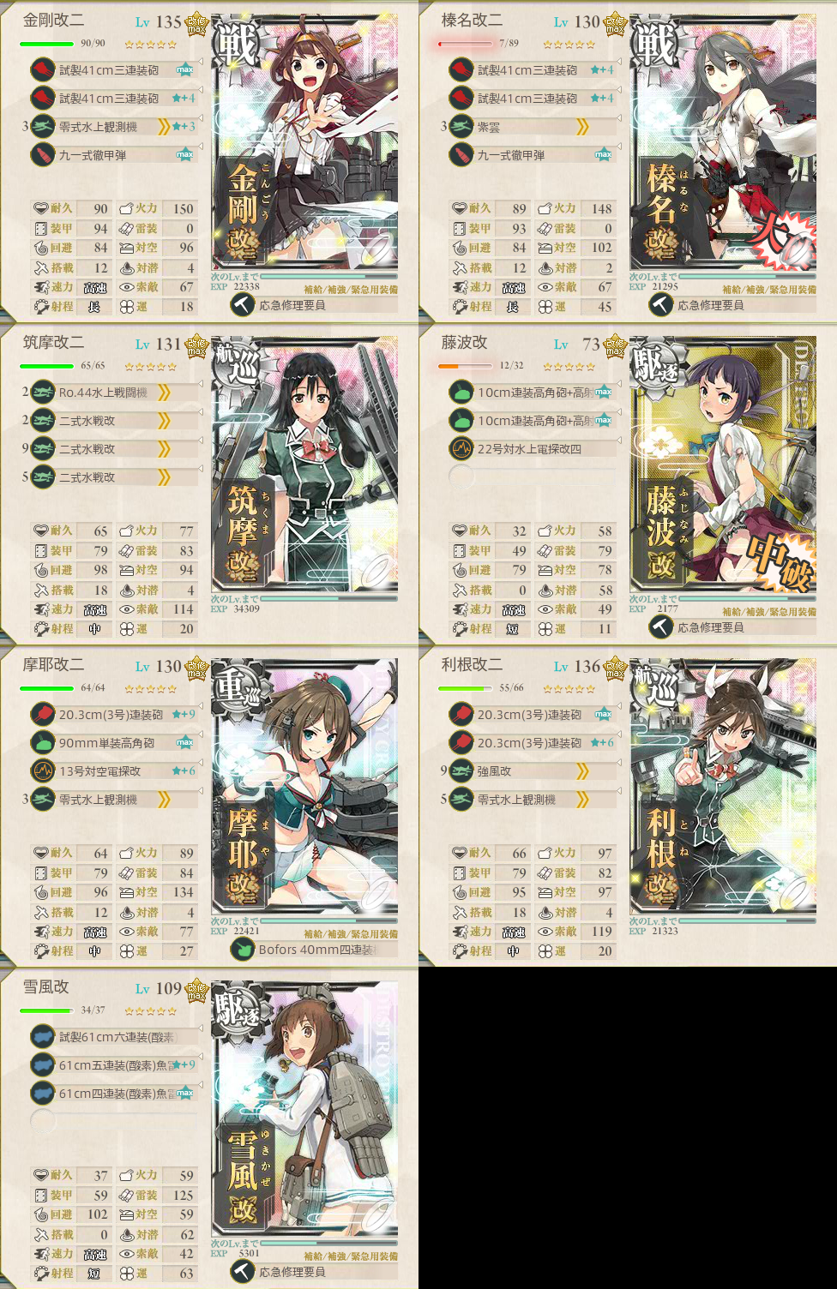Click Haruna's red HP gauge bar
Screen dimensions: 837x1289
pos(466,44)
